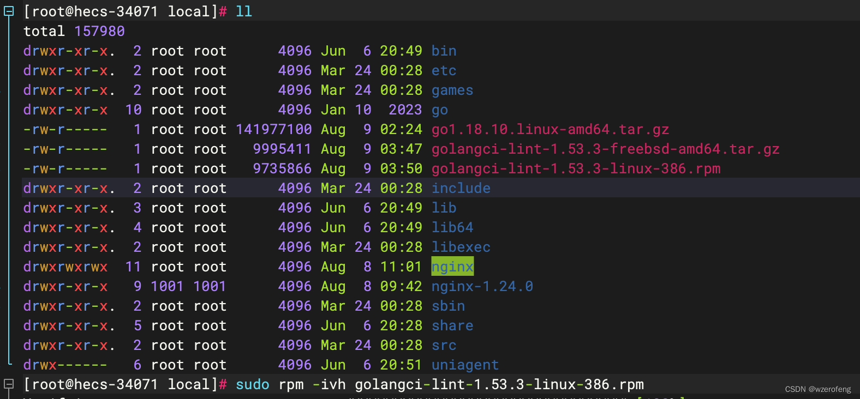Click the 'bin' directory name
This screenshot has height=399, width=860.
(444, 51)
